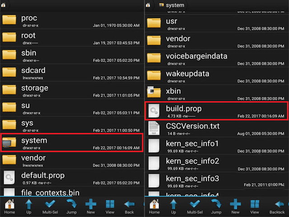Image resolution: width=289 pixels, height=217 pixels.
Task: Select the build.prop file
Action: point(217,111)
